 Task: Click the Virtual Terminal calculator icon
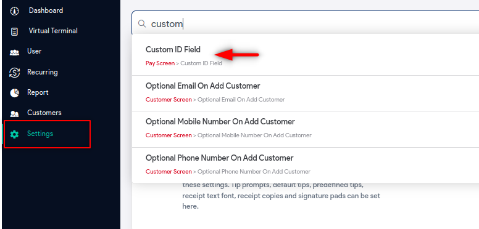[14, 31]
